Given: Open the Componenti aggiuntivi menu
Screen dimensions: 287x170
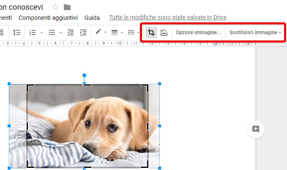Looking at the screenshot, I should pyautogui.click(x=48, y=18).
